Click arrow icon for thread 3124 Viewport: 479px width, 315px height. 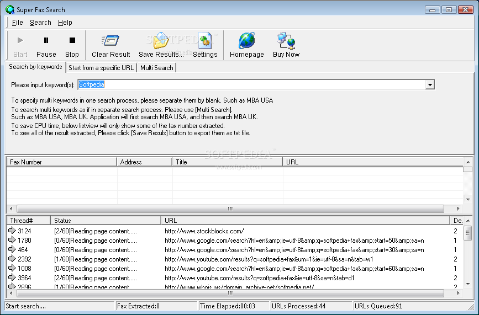[x=12, y=230]
